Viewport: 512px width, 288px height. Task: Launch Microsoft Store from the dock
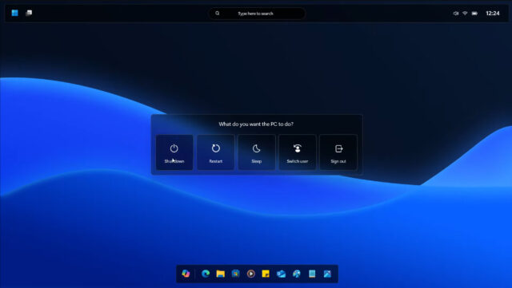point(235,274)
